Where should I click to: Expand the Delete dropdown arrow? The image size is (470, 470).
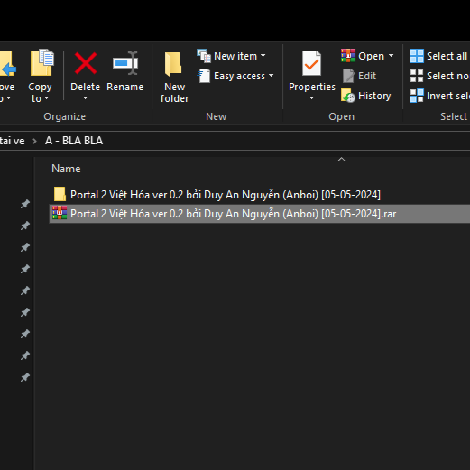86,98
